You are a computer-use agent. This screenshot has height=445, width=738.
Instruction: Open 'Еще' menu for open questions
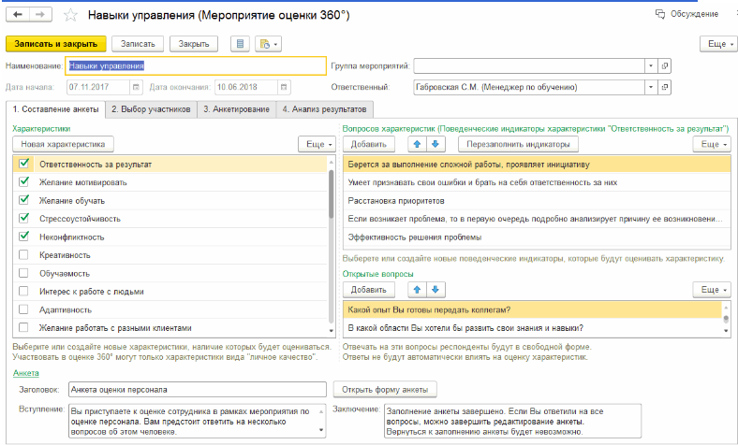[712, 290]
